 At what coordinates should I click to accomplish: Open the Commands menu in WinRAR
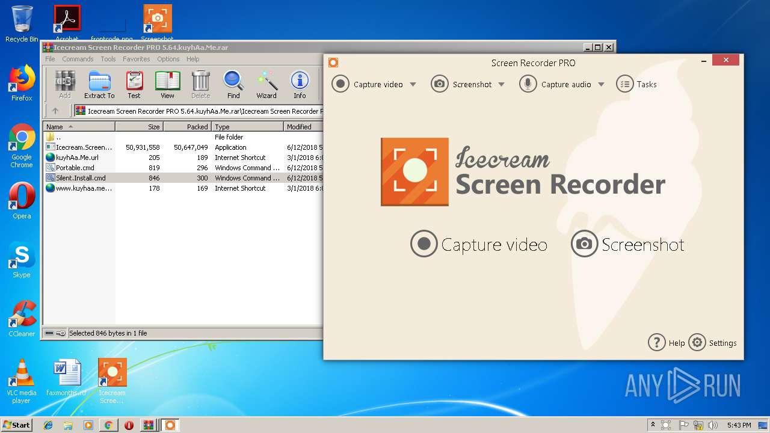point(78,59)
